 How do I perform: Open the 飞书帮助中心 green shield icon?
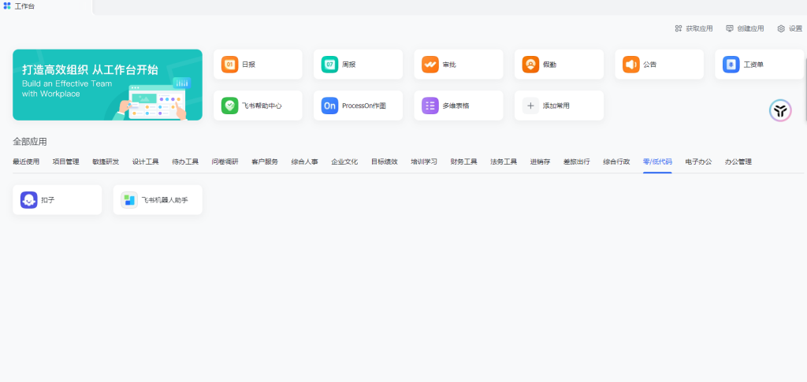229,106
